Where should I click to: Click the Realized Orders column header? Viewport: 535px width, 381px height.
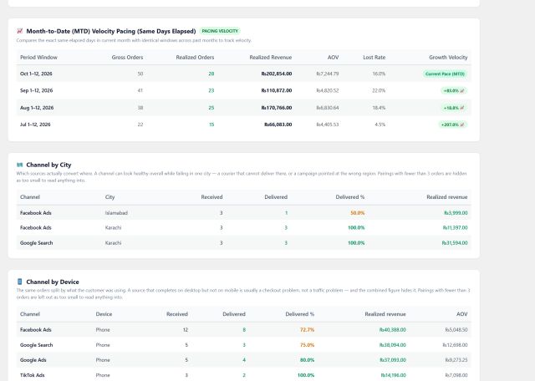tap(195, 58)
